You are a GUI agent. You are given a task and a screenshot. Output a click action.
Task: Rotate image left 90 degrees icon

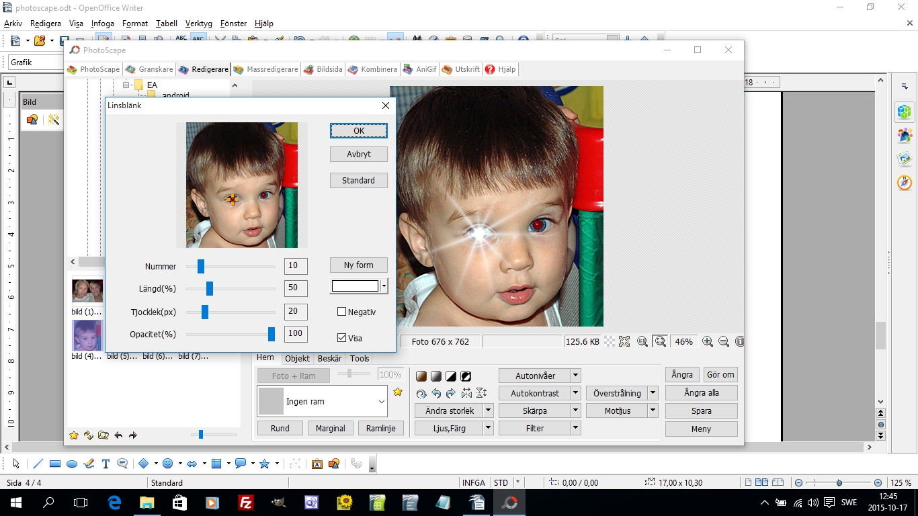[x=436, y=394]
